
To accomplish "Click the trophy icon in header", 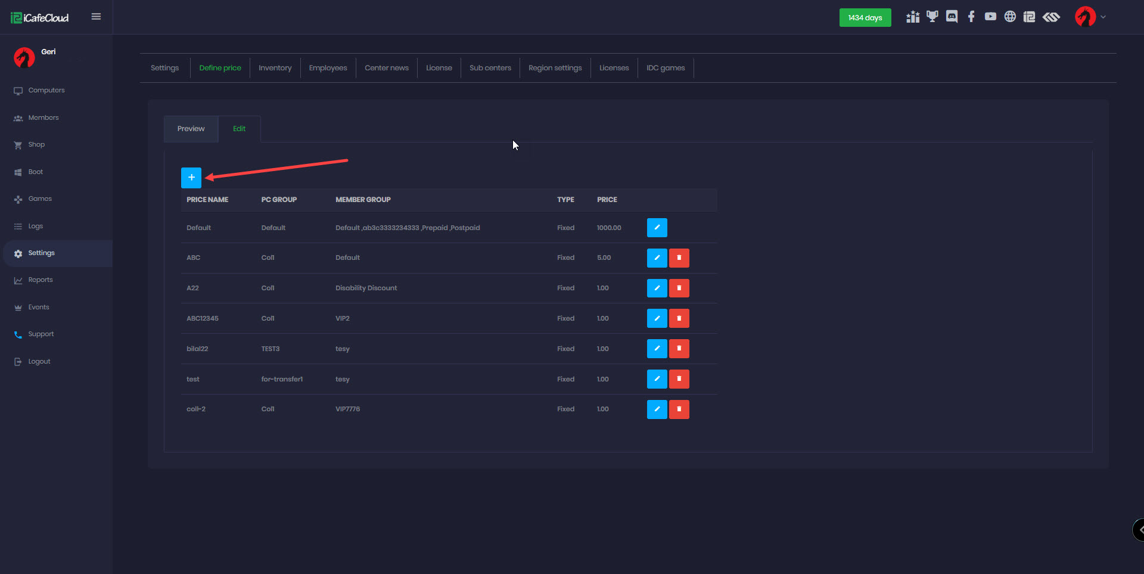I will coord(932,17).
